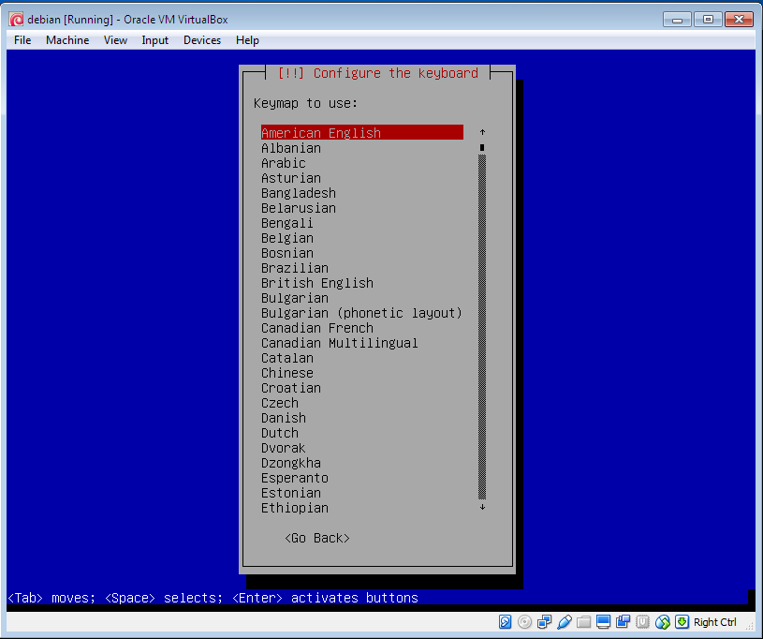
Task: Select the Czech keymap
Action: 280,403
